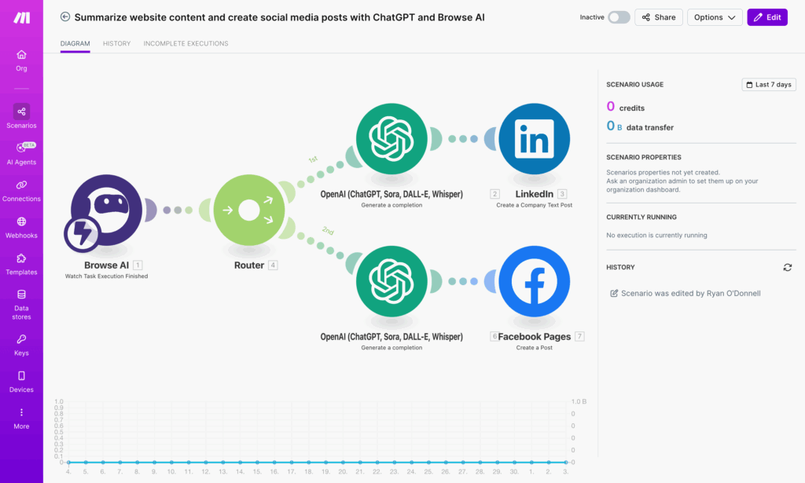Open 'Scenario was edited by Ryan O'Donnell' entry
Image resolution: width=805 pixels, height=483 pixels.
coord(686,293)
